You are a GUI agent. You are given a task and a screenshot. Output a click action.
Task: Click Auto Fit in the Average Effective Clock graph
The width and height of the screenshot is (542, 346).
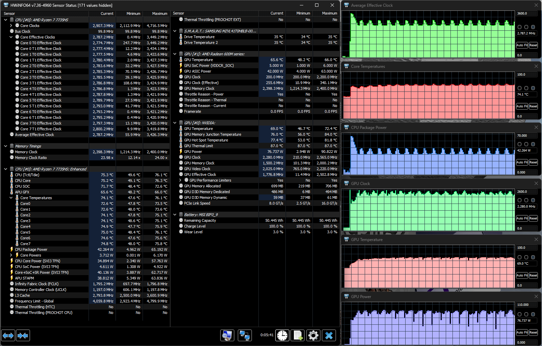point(522,45)
